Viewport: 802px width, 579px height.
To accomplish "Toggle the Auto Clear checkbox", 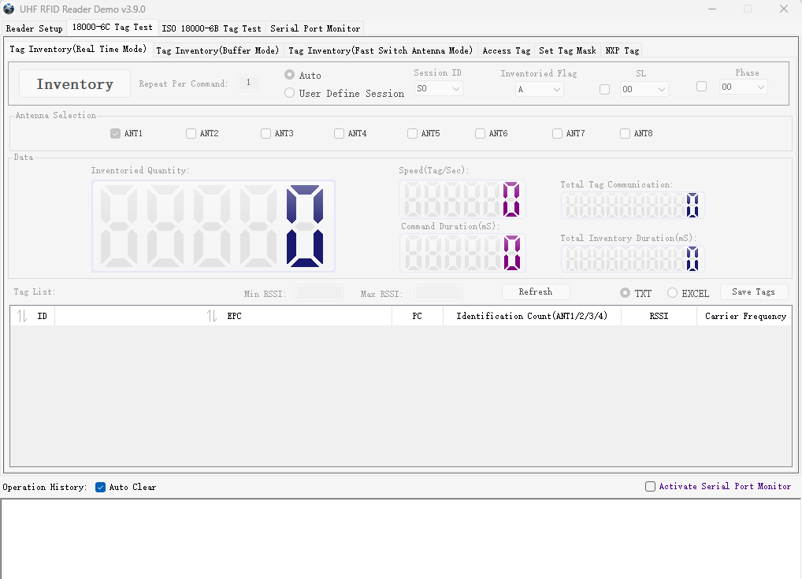I will click(x=100, y=487).
